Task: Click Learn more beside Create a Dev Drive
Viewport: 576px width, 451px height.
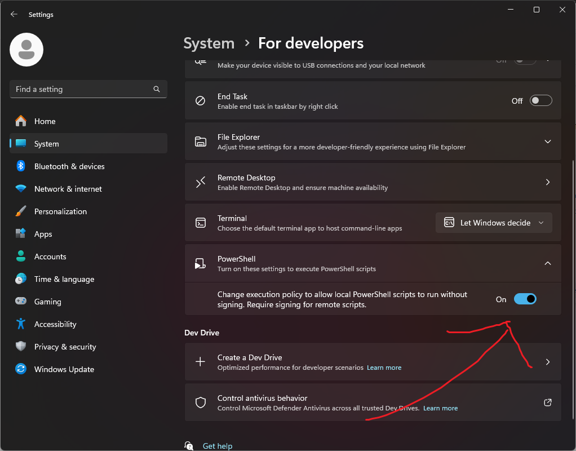Action: click(384, 367)
